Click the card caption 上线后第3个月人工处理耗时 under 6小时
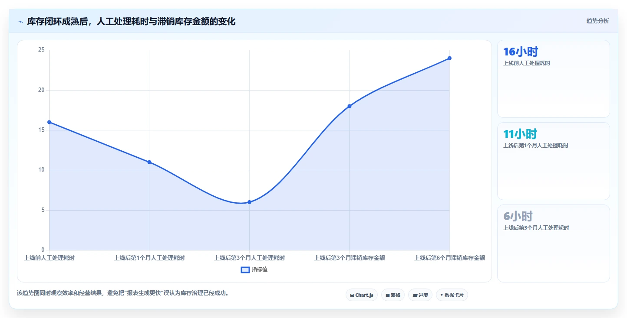The width and height of the screenshot is (627, 318). (x=536, y=228)
